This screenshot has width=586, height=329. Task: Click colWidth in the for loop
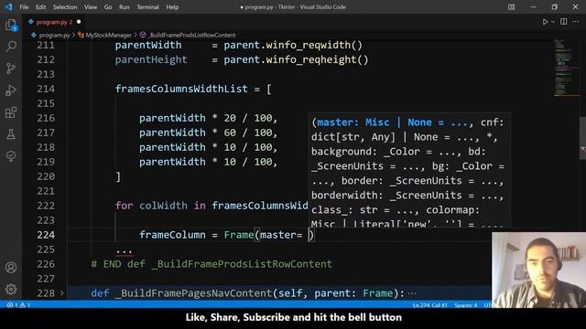163,206
